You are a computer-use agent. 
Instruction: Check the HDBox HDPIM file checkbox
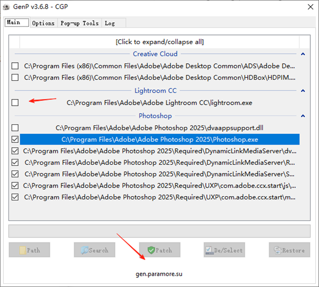pos(15,78)
